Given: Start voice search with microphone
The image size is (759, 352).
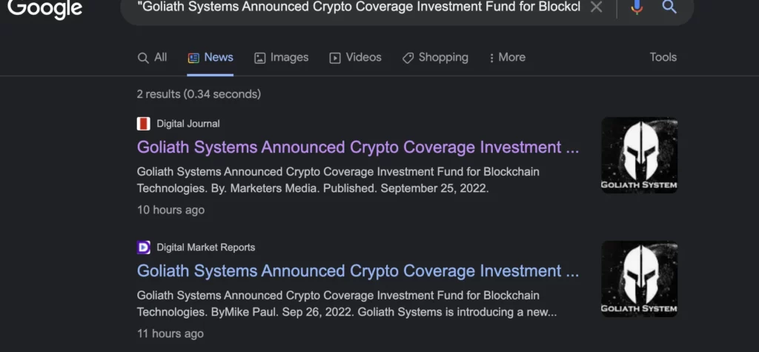Looking at the screenshot, I should (637, 7).
